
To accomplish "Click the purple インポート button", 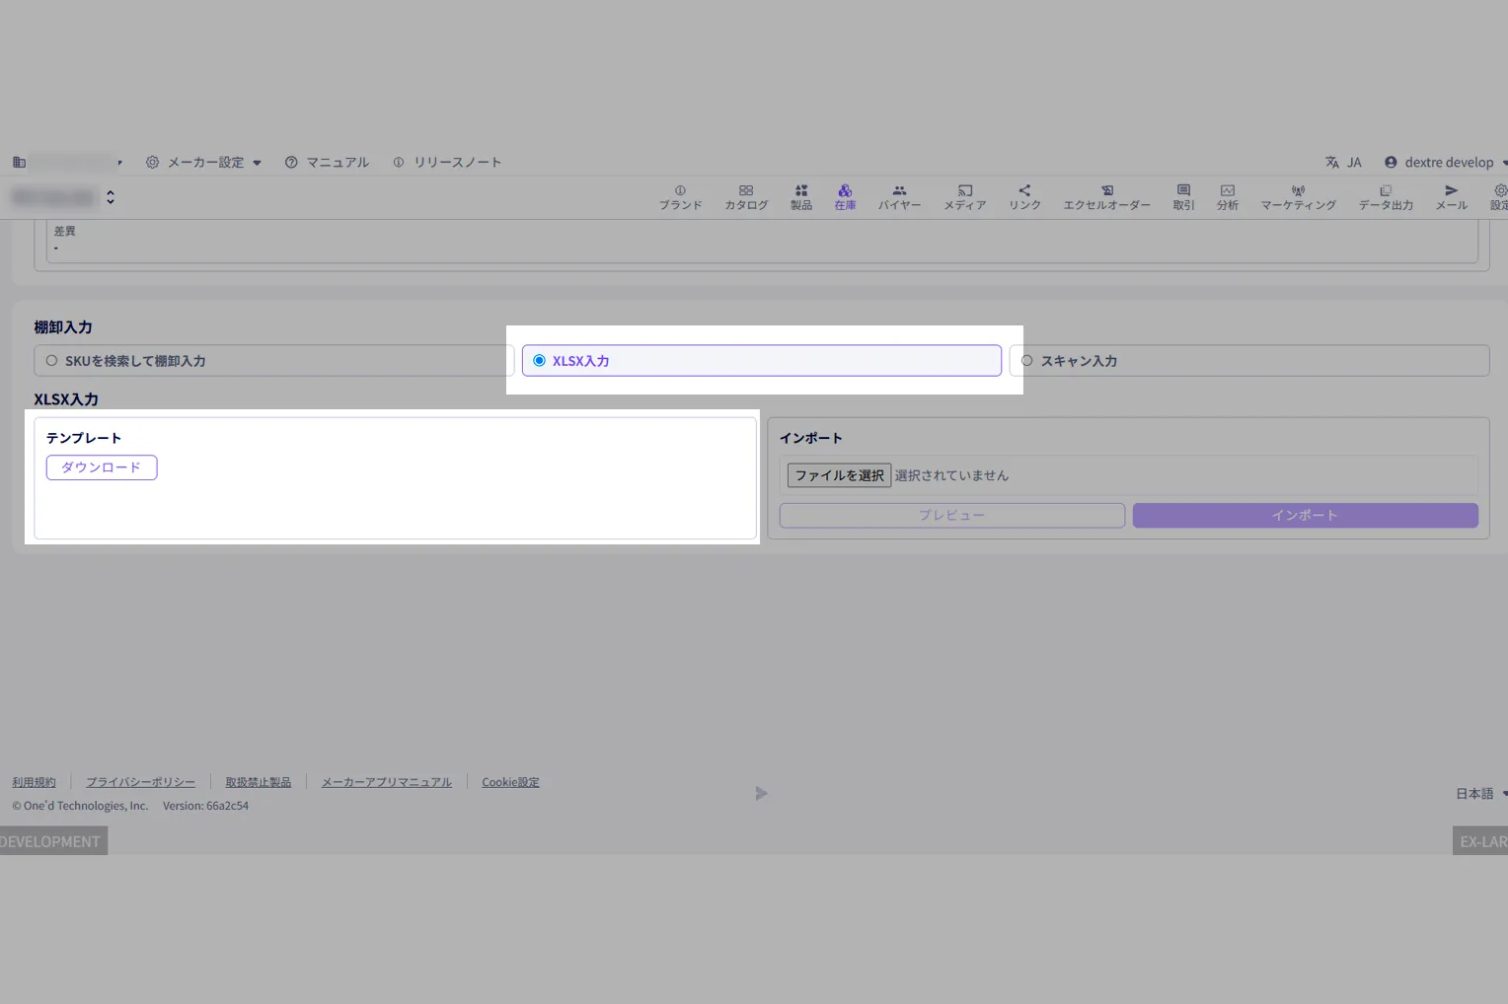I will pyautogui.click(x=1306, y=516).
